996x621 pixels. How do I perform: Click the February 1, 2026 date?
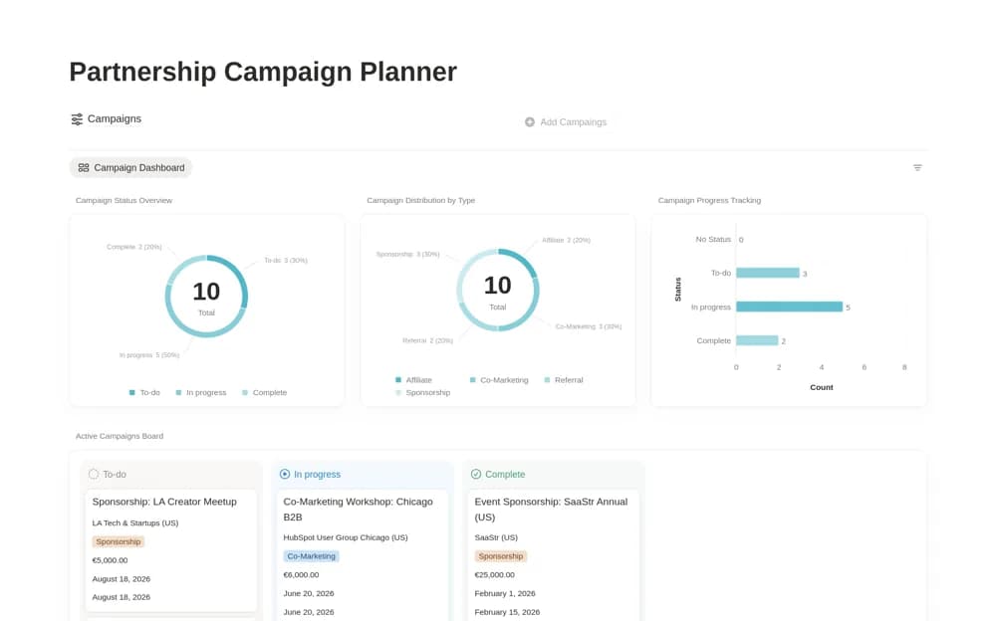click(505, 594)
